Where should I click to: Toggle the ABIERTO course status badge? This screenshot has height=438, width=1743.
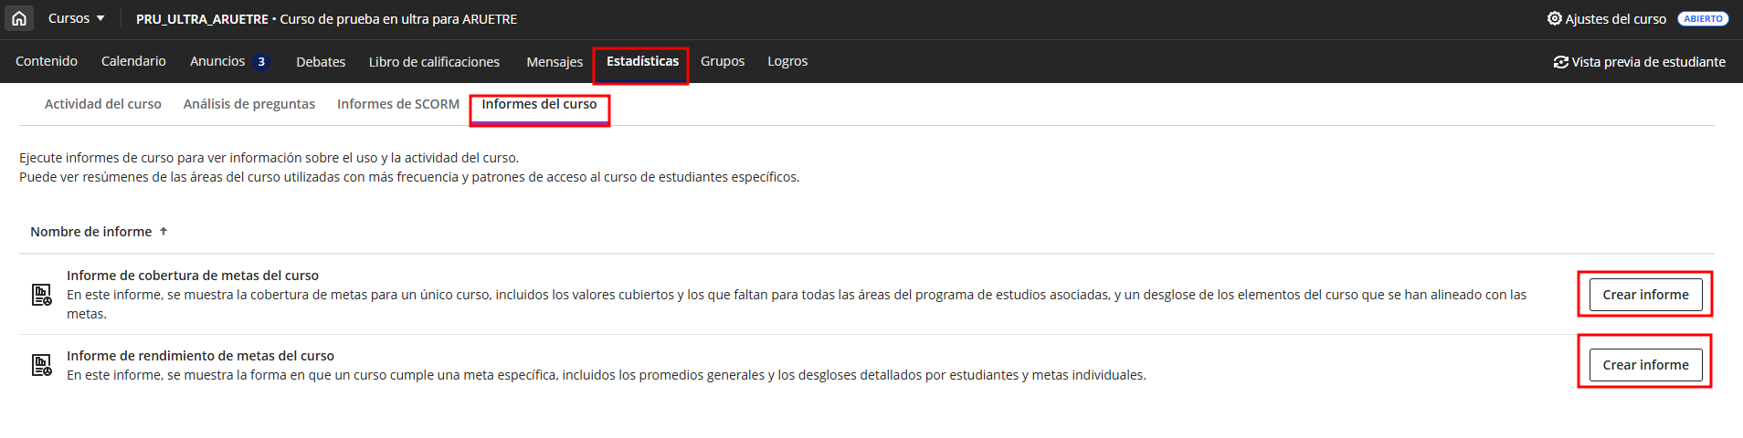[x=1703, y=19]
